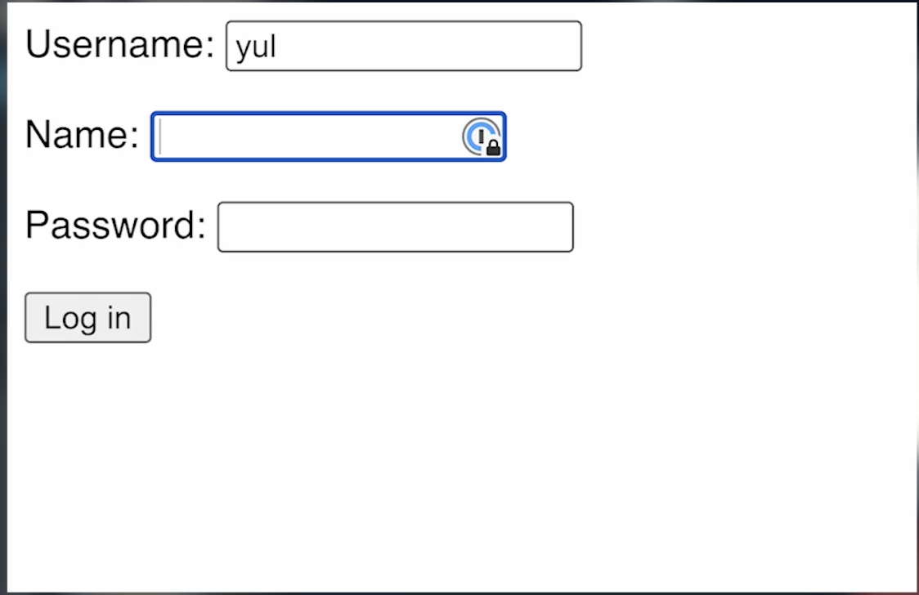
Task: Trigger password manager from the Name input icon
Action: 482,136
